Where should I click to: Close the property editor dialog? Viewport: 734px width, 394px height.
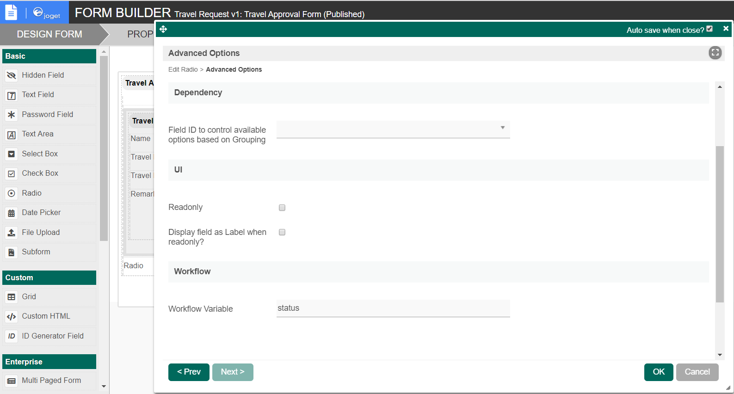tap(726, 29)
